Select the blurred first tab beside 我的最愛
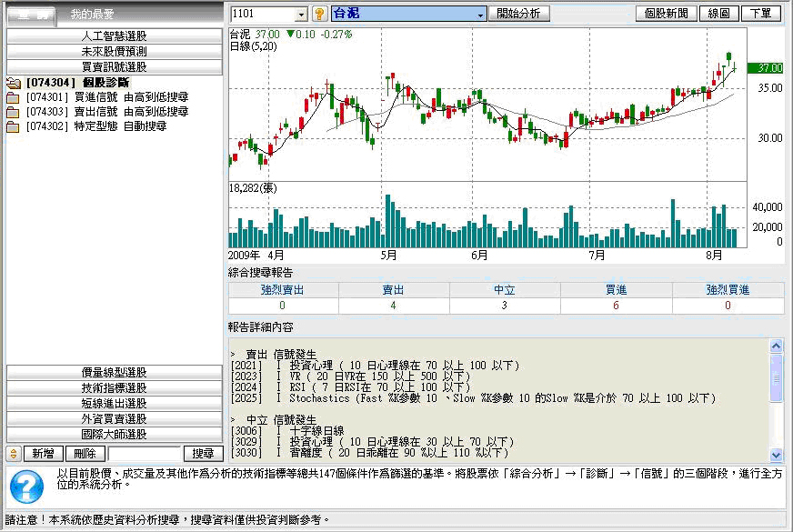Viewport: 793px width, 532px height. click(x=31, y=15)
